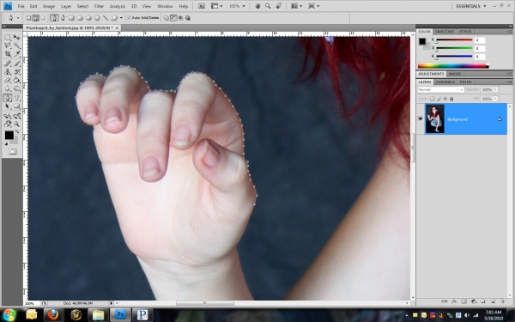
Task: Select the Zoom tool in toolbox
Action: tap(17, 124)
